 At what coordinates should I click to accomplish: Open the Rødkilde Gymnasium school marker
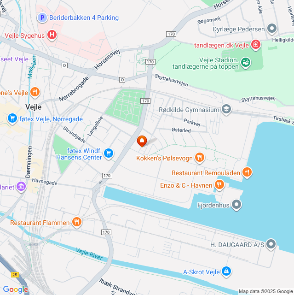[226, 109]
